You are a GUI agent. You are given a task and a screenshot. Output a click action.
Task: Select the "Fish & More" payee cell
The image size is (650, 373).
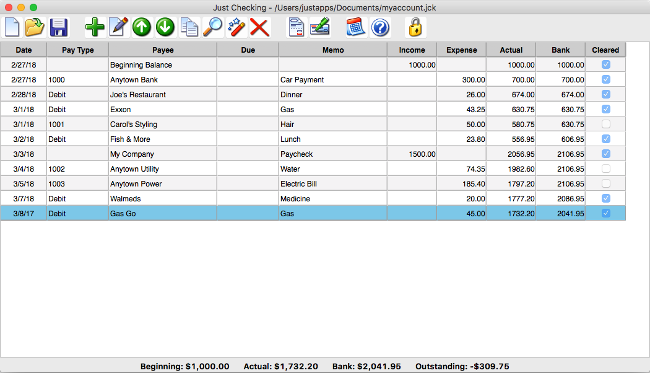pyautogui.click(x=163, y=139)
